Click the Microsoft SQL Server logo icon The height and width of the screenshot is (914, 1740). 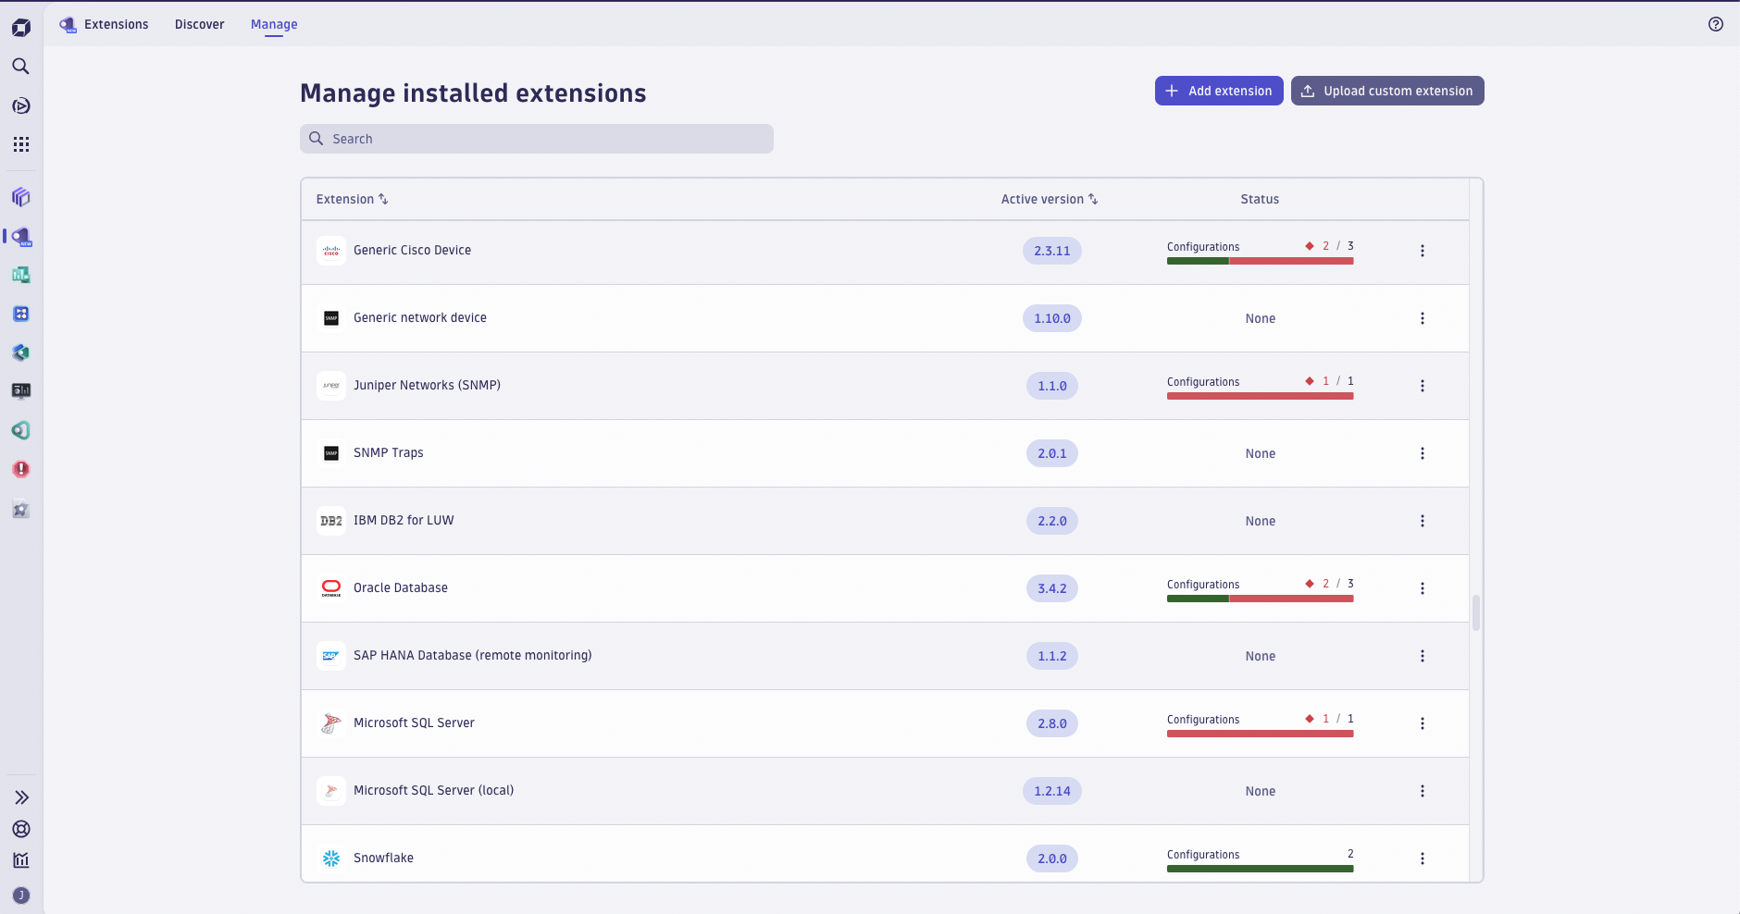pos(331,723)
